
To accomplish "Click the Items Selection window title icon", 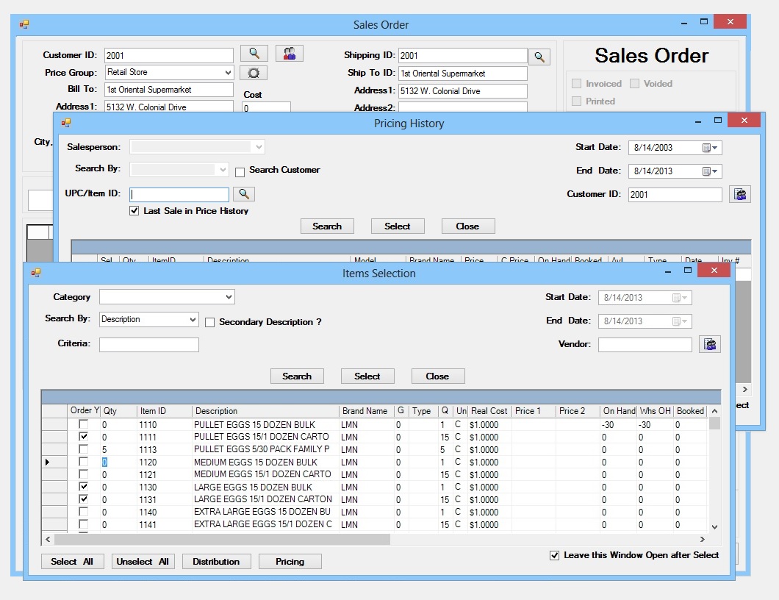I will pos(36,272).
